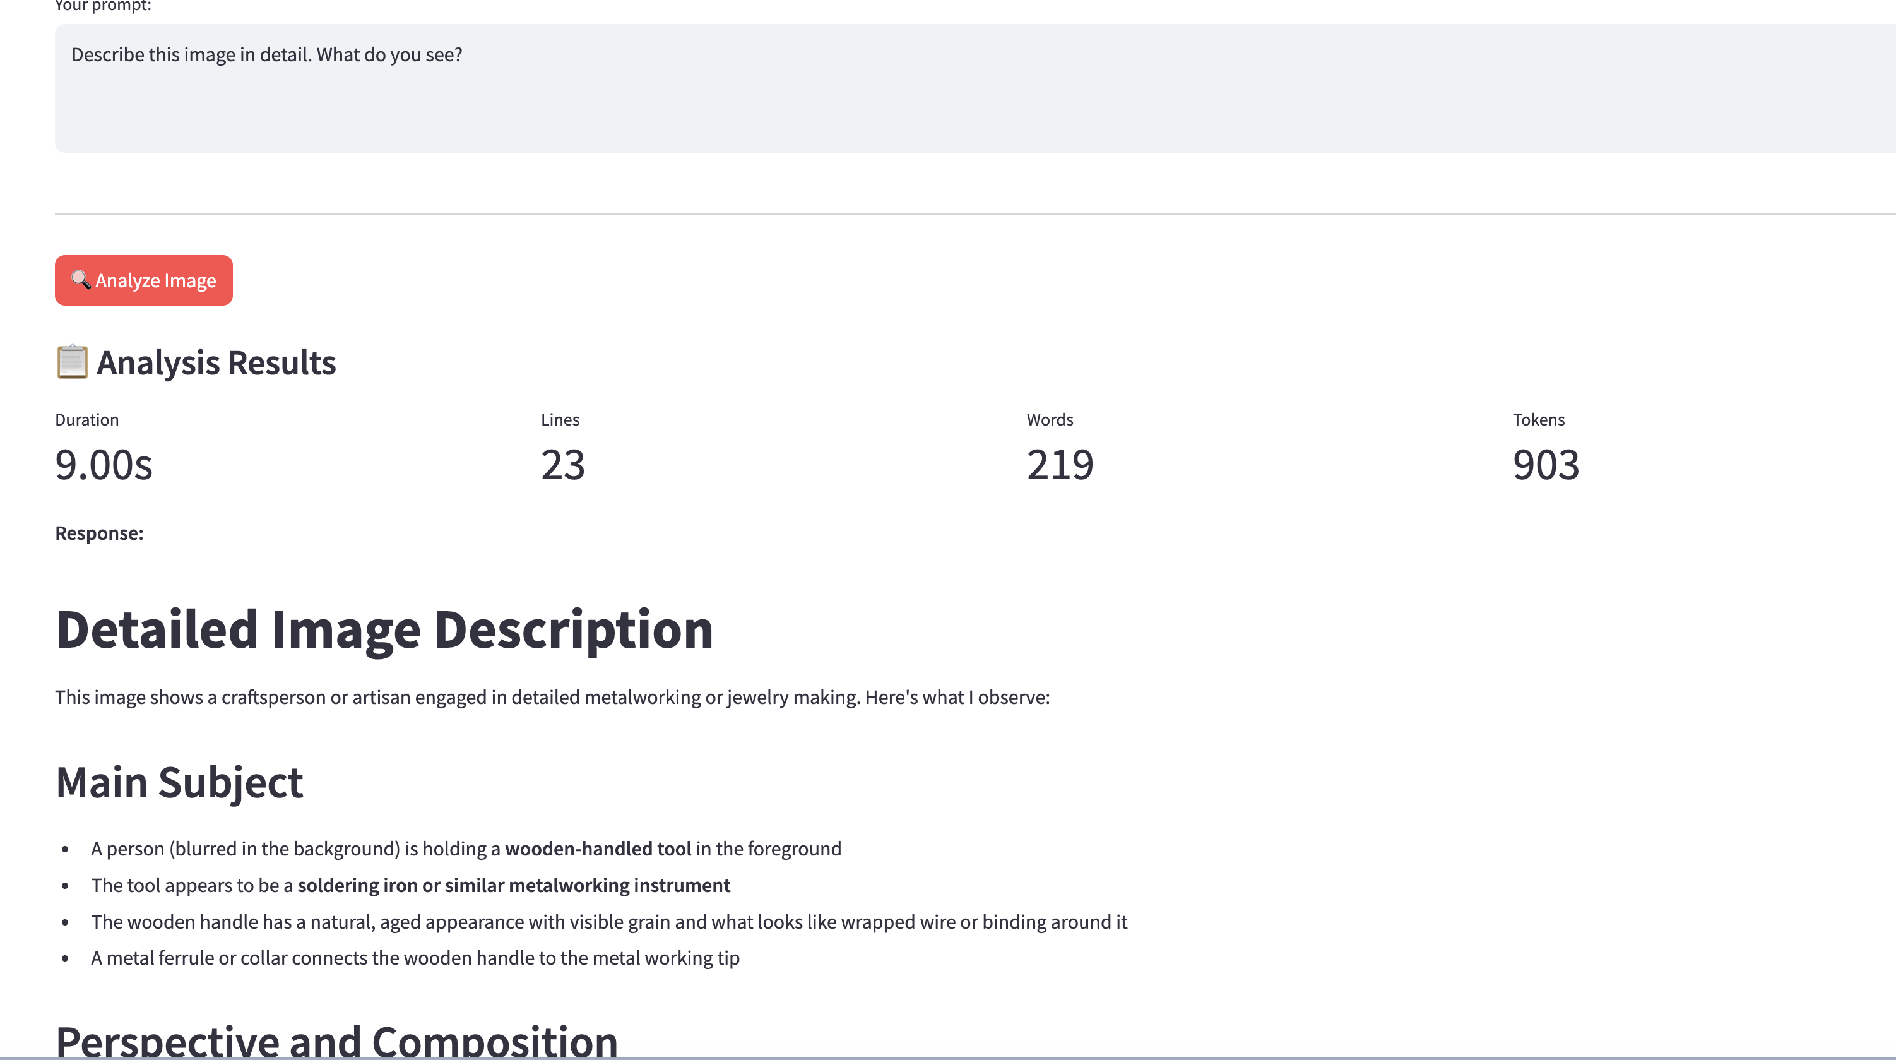Click the intro sentence about the craftsperson
Image resolution: width=1896 pixels, height=1060 pixels.
[x=552, y=697]
